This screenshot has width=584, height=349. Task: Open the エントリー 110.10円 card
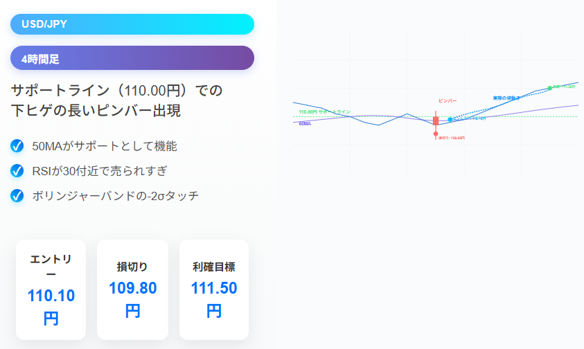click(x=51, y=289)
